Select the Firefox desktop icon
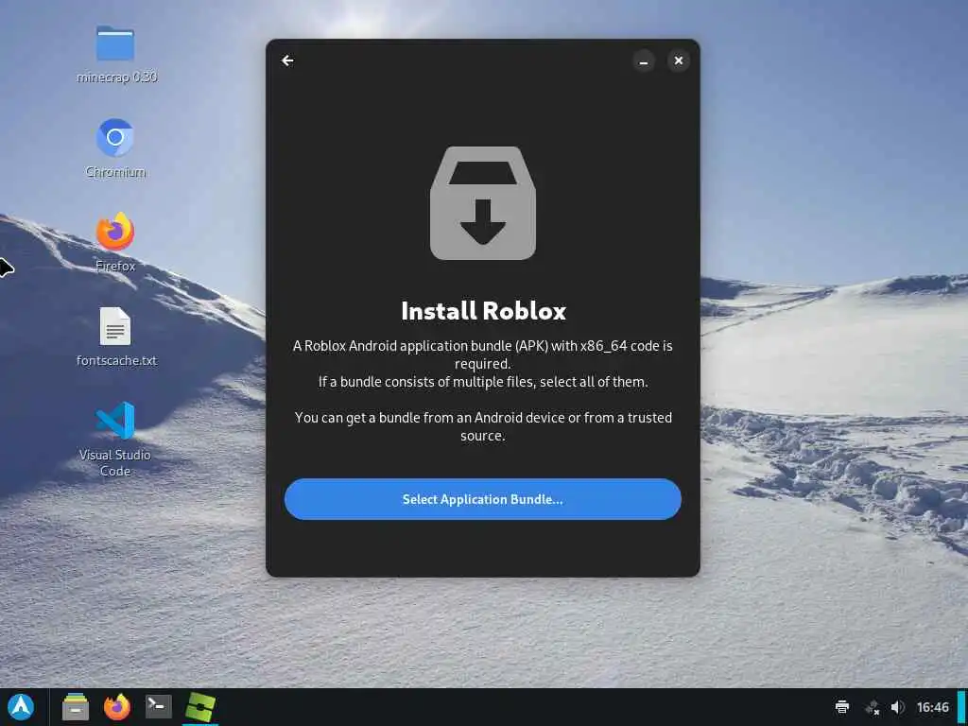 115,243
